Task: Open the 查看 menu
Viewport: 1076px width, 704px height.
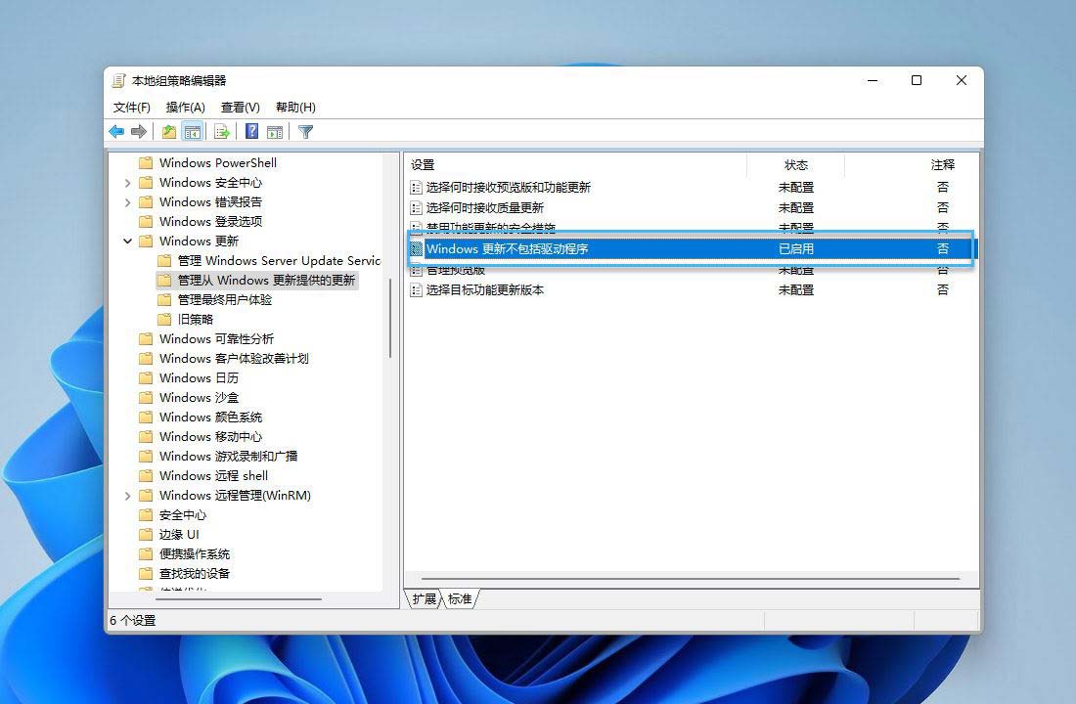Action: pos(240,107)
